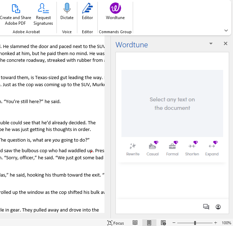Viewport: 233px width, 226px height.
Task: Open the Editor proofing tool
Action: [x=88, y=12]
